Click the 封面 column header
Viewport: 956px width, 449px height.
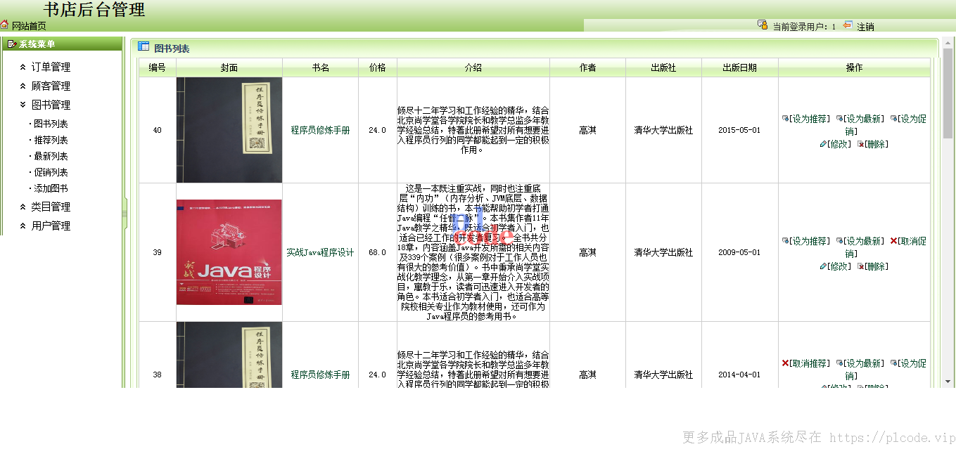[229, 67]
